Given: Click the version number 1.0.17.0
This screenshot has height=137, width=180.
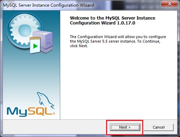Looking at the screenshot, I should click(x=126, y=23).
